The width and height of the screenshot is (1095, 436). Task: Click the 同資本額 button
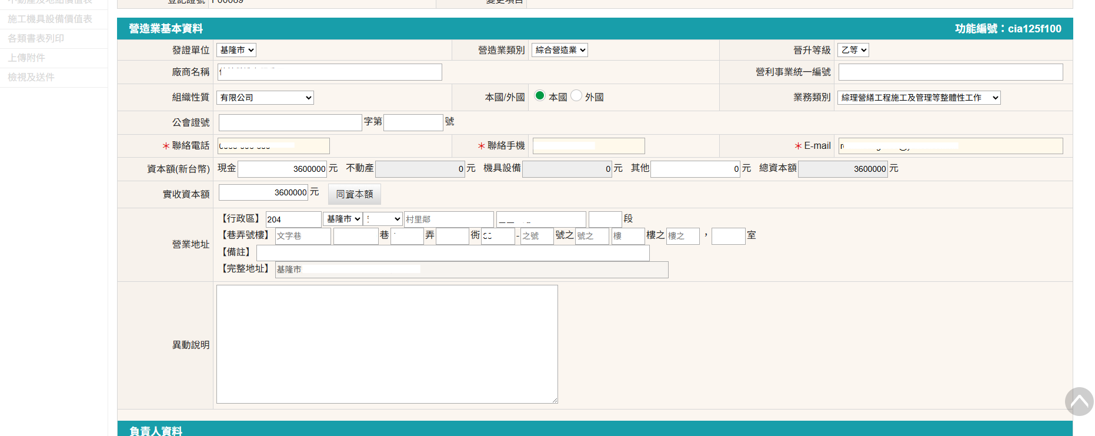pos(354,194)
